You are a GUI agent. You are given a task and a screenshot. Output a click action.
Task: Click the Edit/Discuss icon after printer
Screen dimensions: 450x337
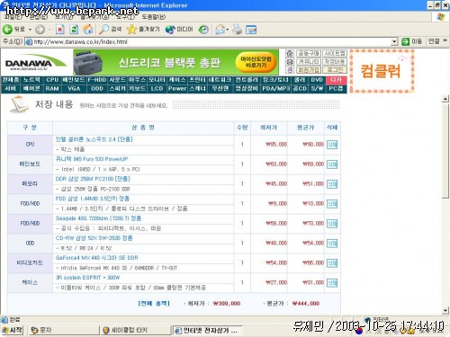[251, 30]
